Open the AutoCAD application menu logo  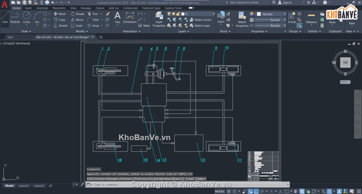[x=5, y=5]
